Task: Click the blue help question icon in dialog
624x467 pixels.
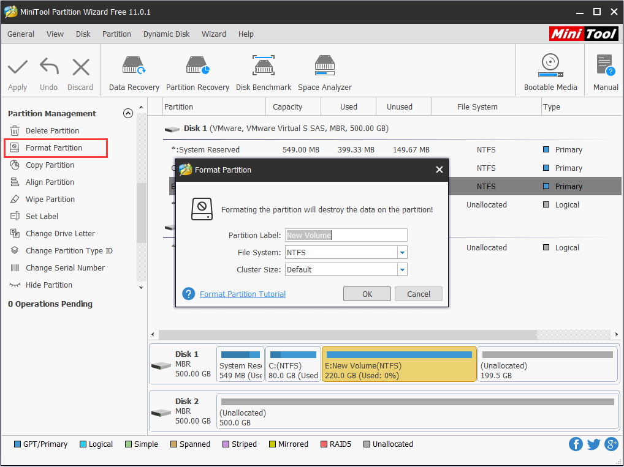Action: [189, 294]
